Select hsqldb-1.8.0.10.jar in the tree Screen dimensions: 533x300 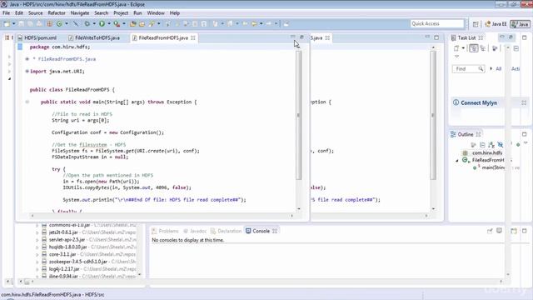68,247
